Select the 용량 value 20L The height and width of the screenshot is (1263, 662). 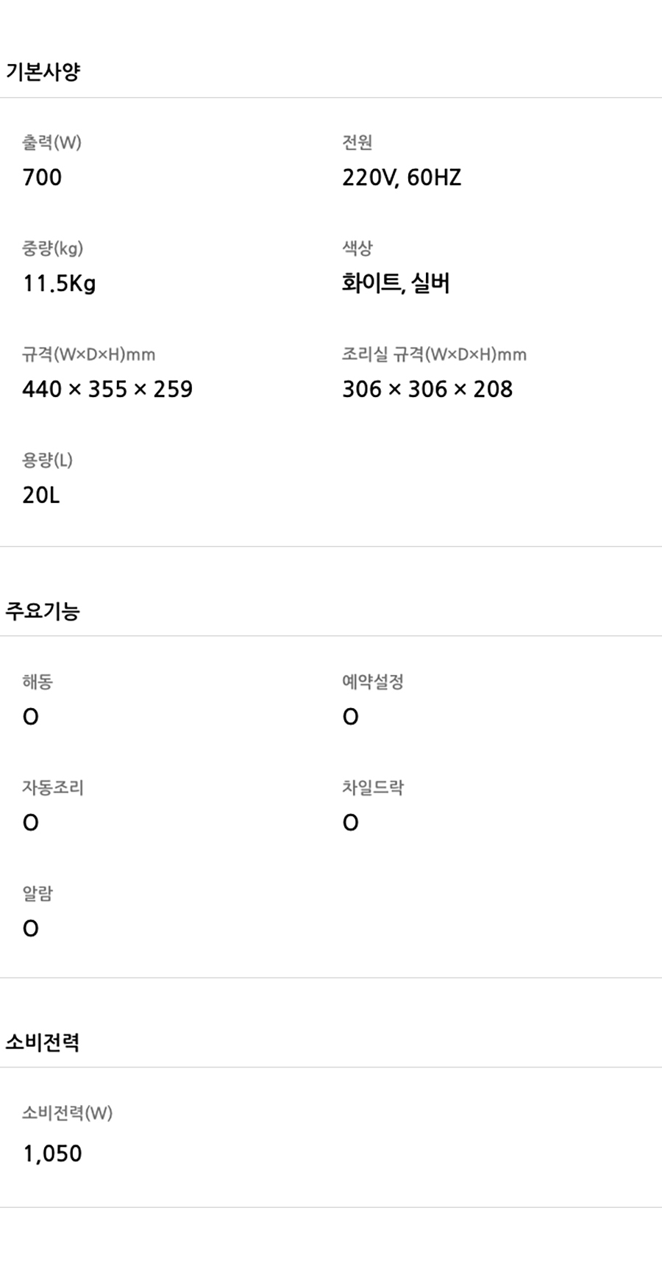tap(41, 495)
